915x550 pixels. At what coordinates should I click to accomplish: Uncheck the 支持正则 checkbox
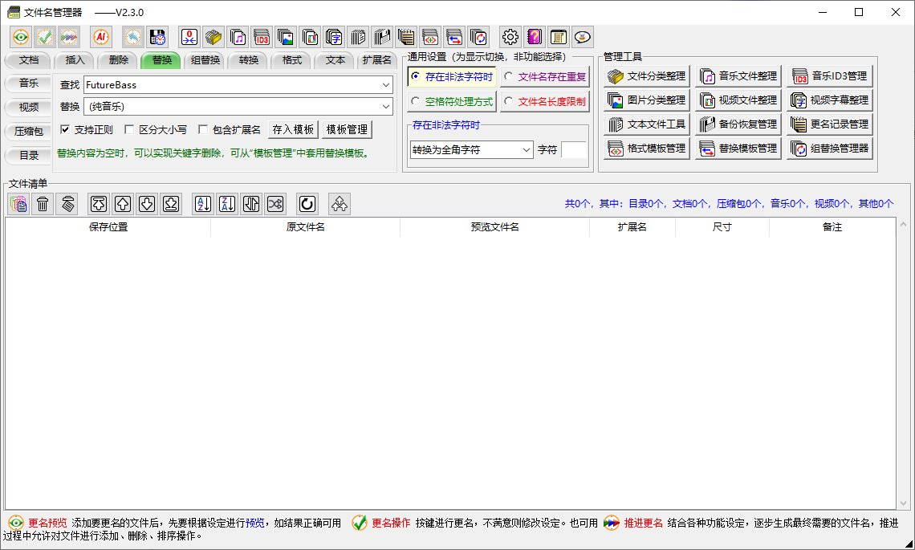click(x=66, y=130)
